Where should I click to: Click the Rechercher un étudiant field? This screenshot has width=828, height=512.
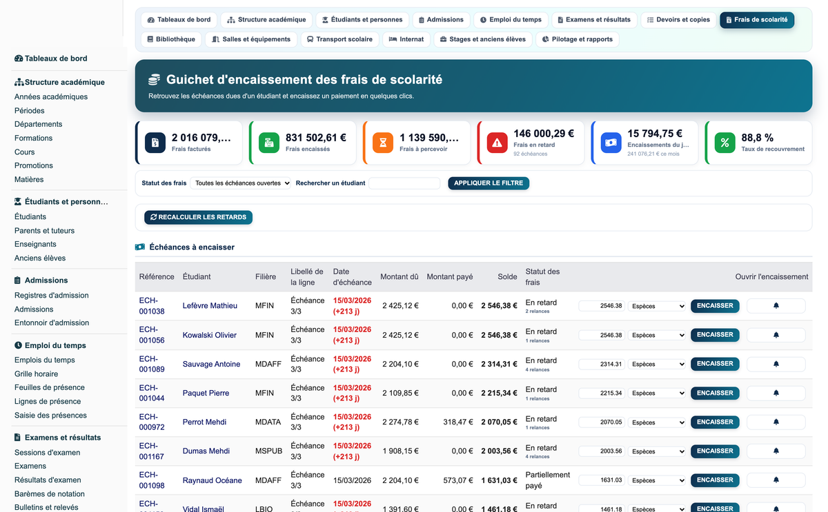click(404, 183)
